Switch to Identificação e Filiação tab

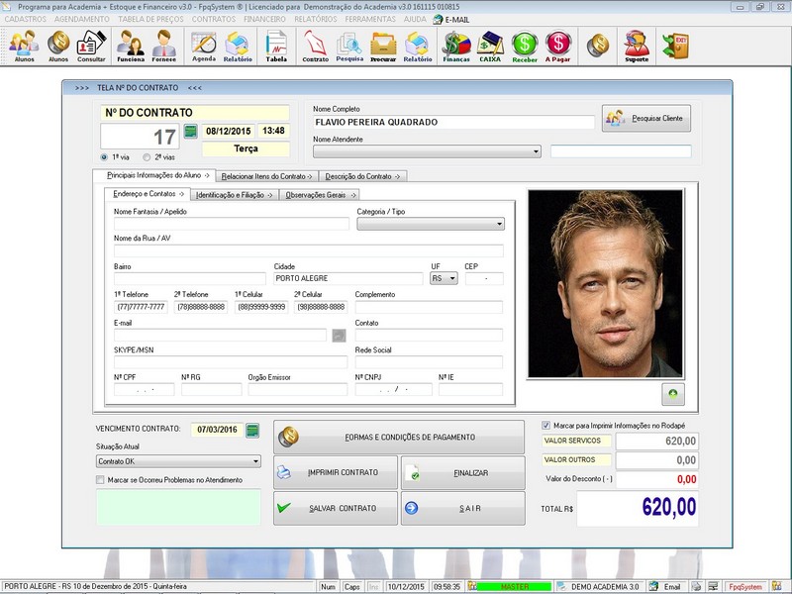[235, 195]
